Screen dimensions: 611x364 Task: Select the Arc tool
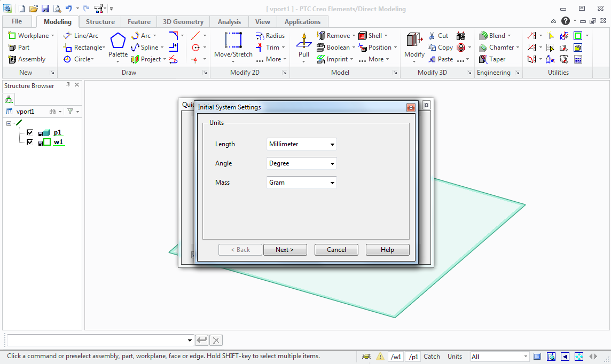coord(143,35)
